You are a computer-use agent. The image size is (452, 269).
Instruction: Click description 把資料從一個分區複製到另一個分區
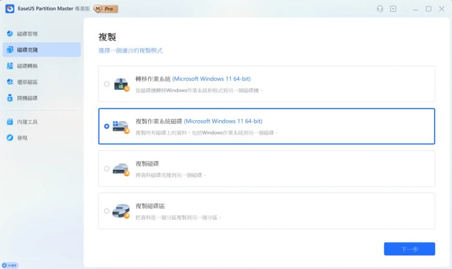[x=178, y=217]
